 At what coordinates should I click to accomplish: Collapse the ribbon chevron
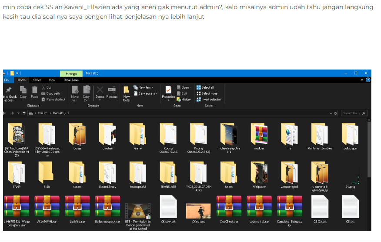coord(362,80)
